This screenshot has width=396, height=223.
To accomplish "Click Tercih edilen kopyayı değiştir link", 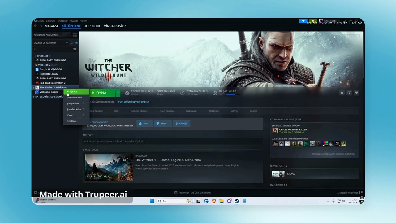I will 132,102.
